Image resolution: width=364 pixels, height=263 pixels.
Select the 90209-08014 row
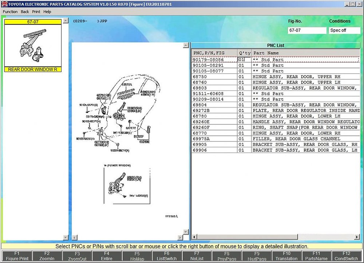pos(276,99)
